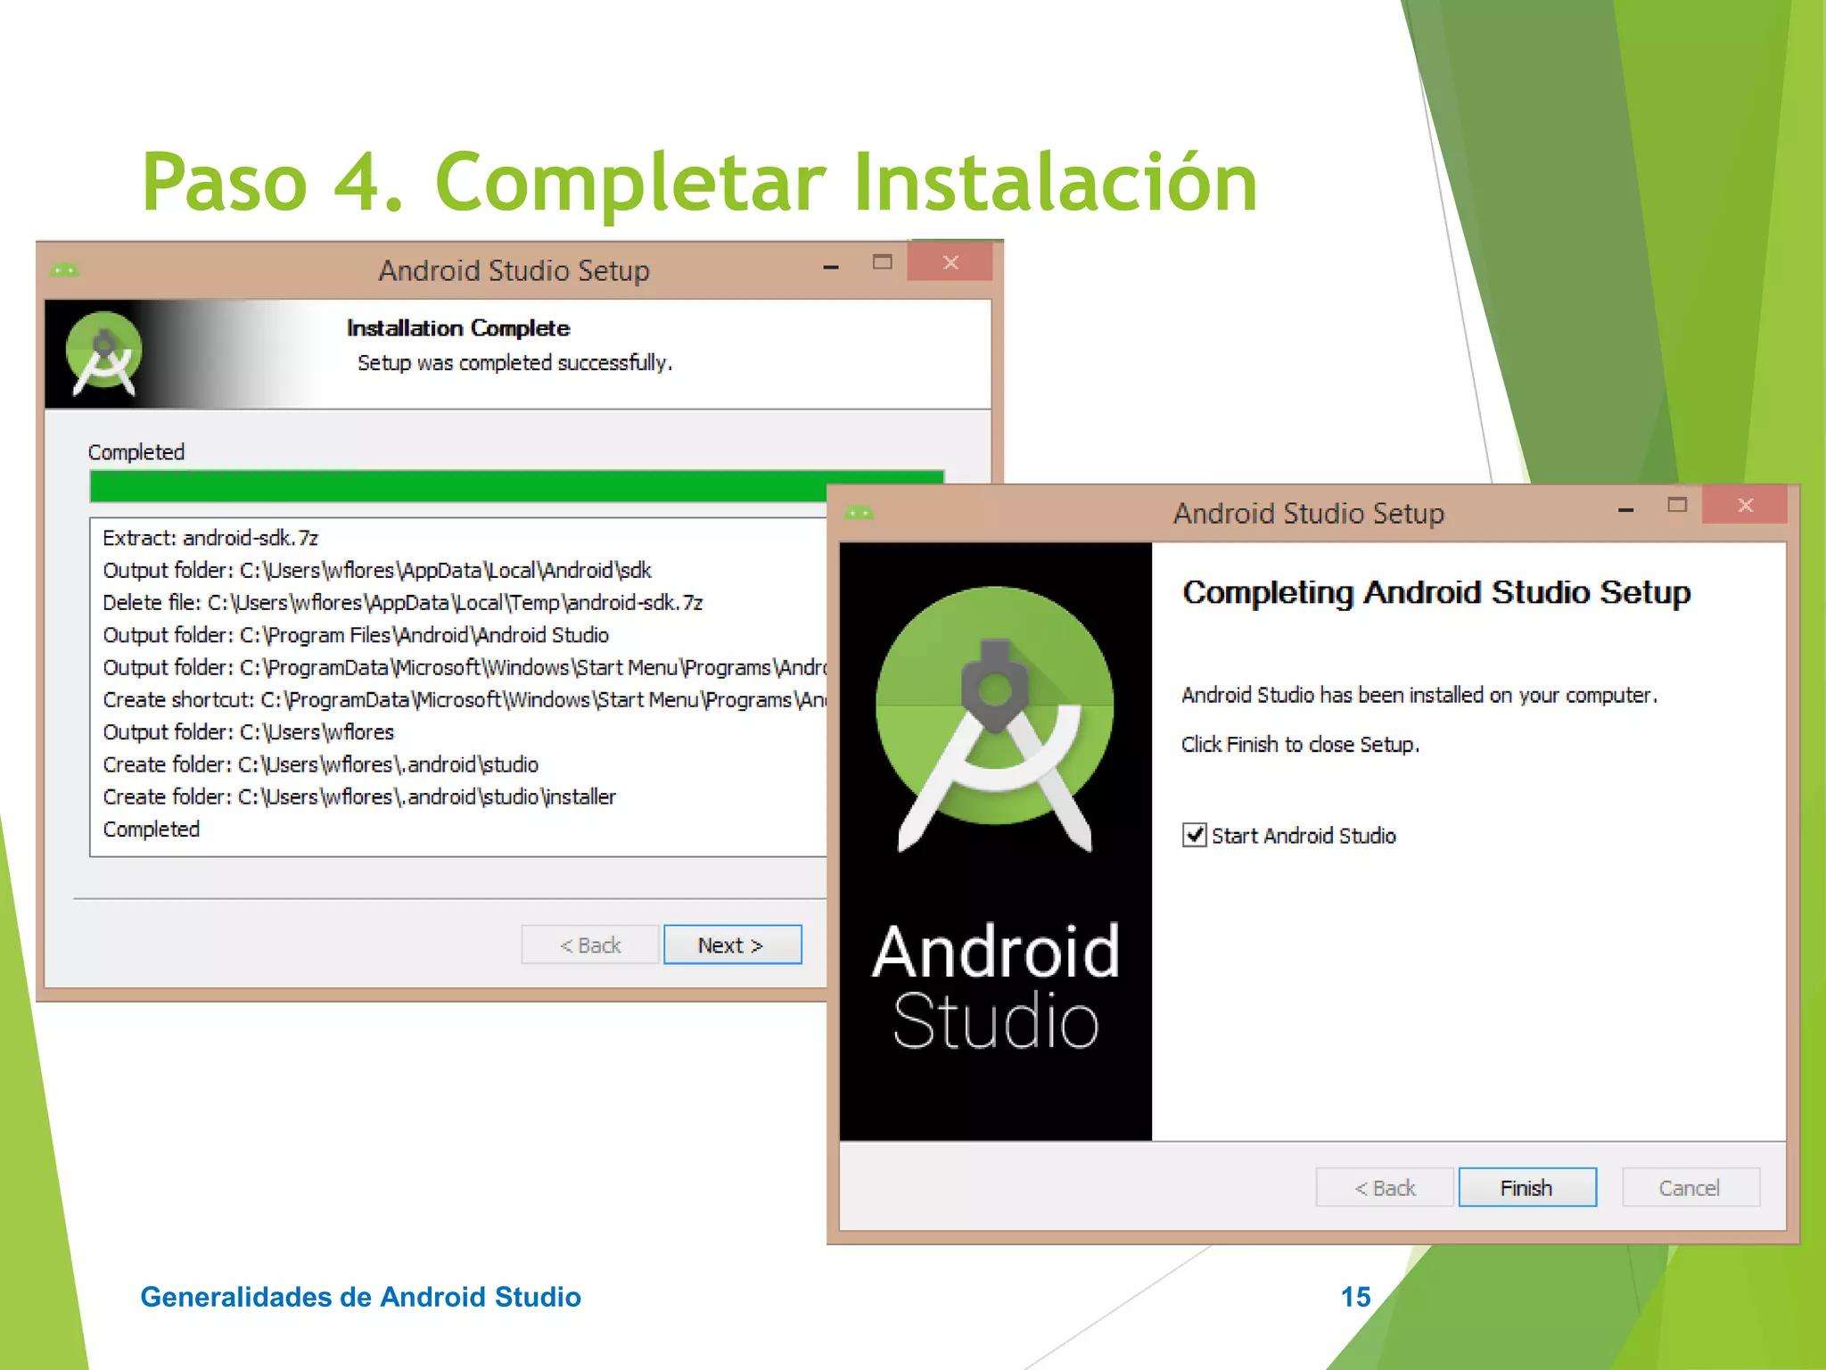Select 'Output folder: C:\Users\wflores' log line
This screenshot has width=1826, height=1370.
pyautogui.click(x=248, y=731)
